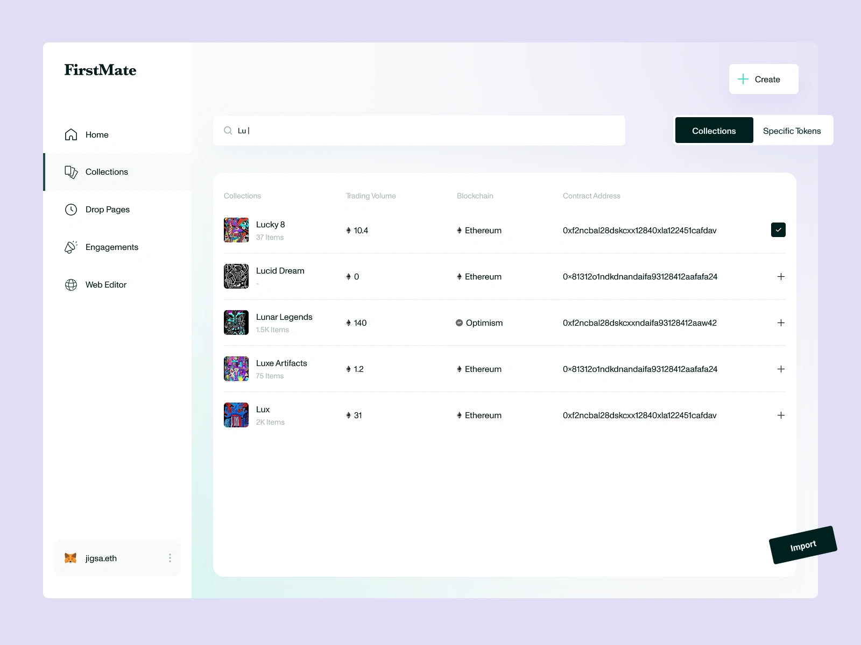Add Lunar Legends with plus icon
Screen dimensions: 861x645
tap(781, 322)
